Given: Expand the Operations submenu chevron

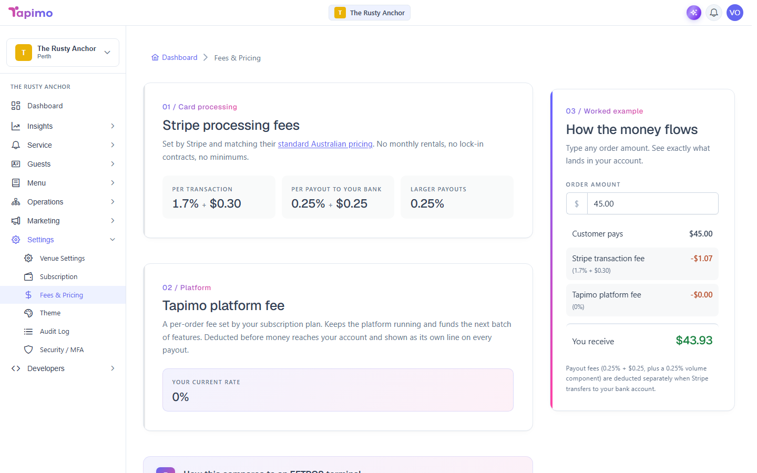Looking at the screenshot, I should pyautogui.click(x=112, y=202).
